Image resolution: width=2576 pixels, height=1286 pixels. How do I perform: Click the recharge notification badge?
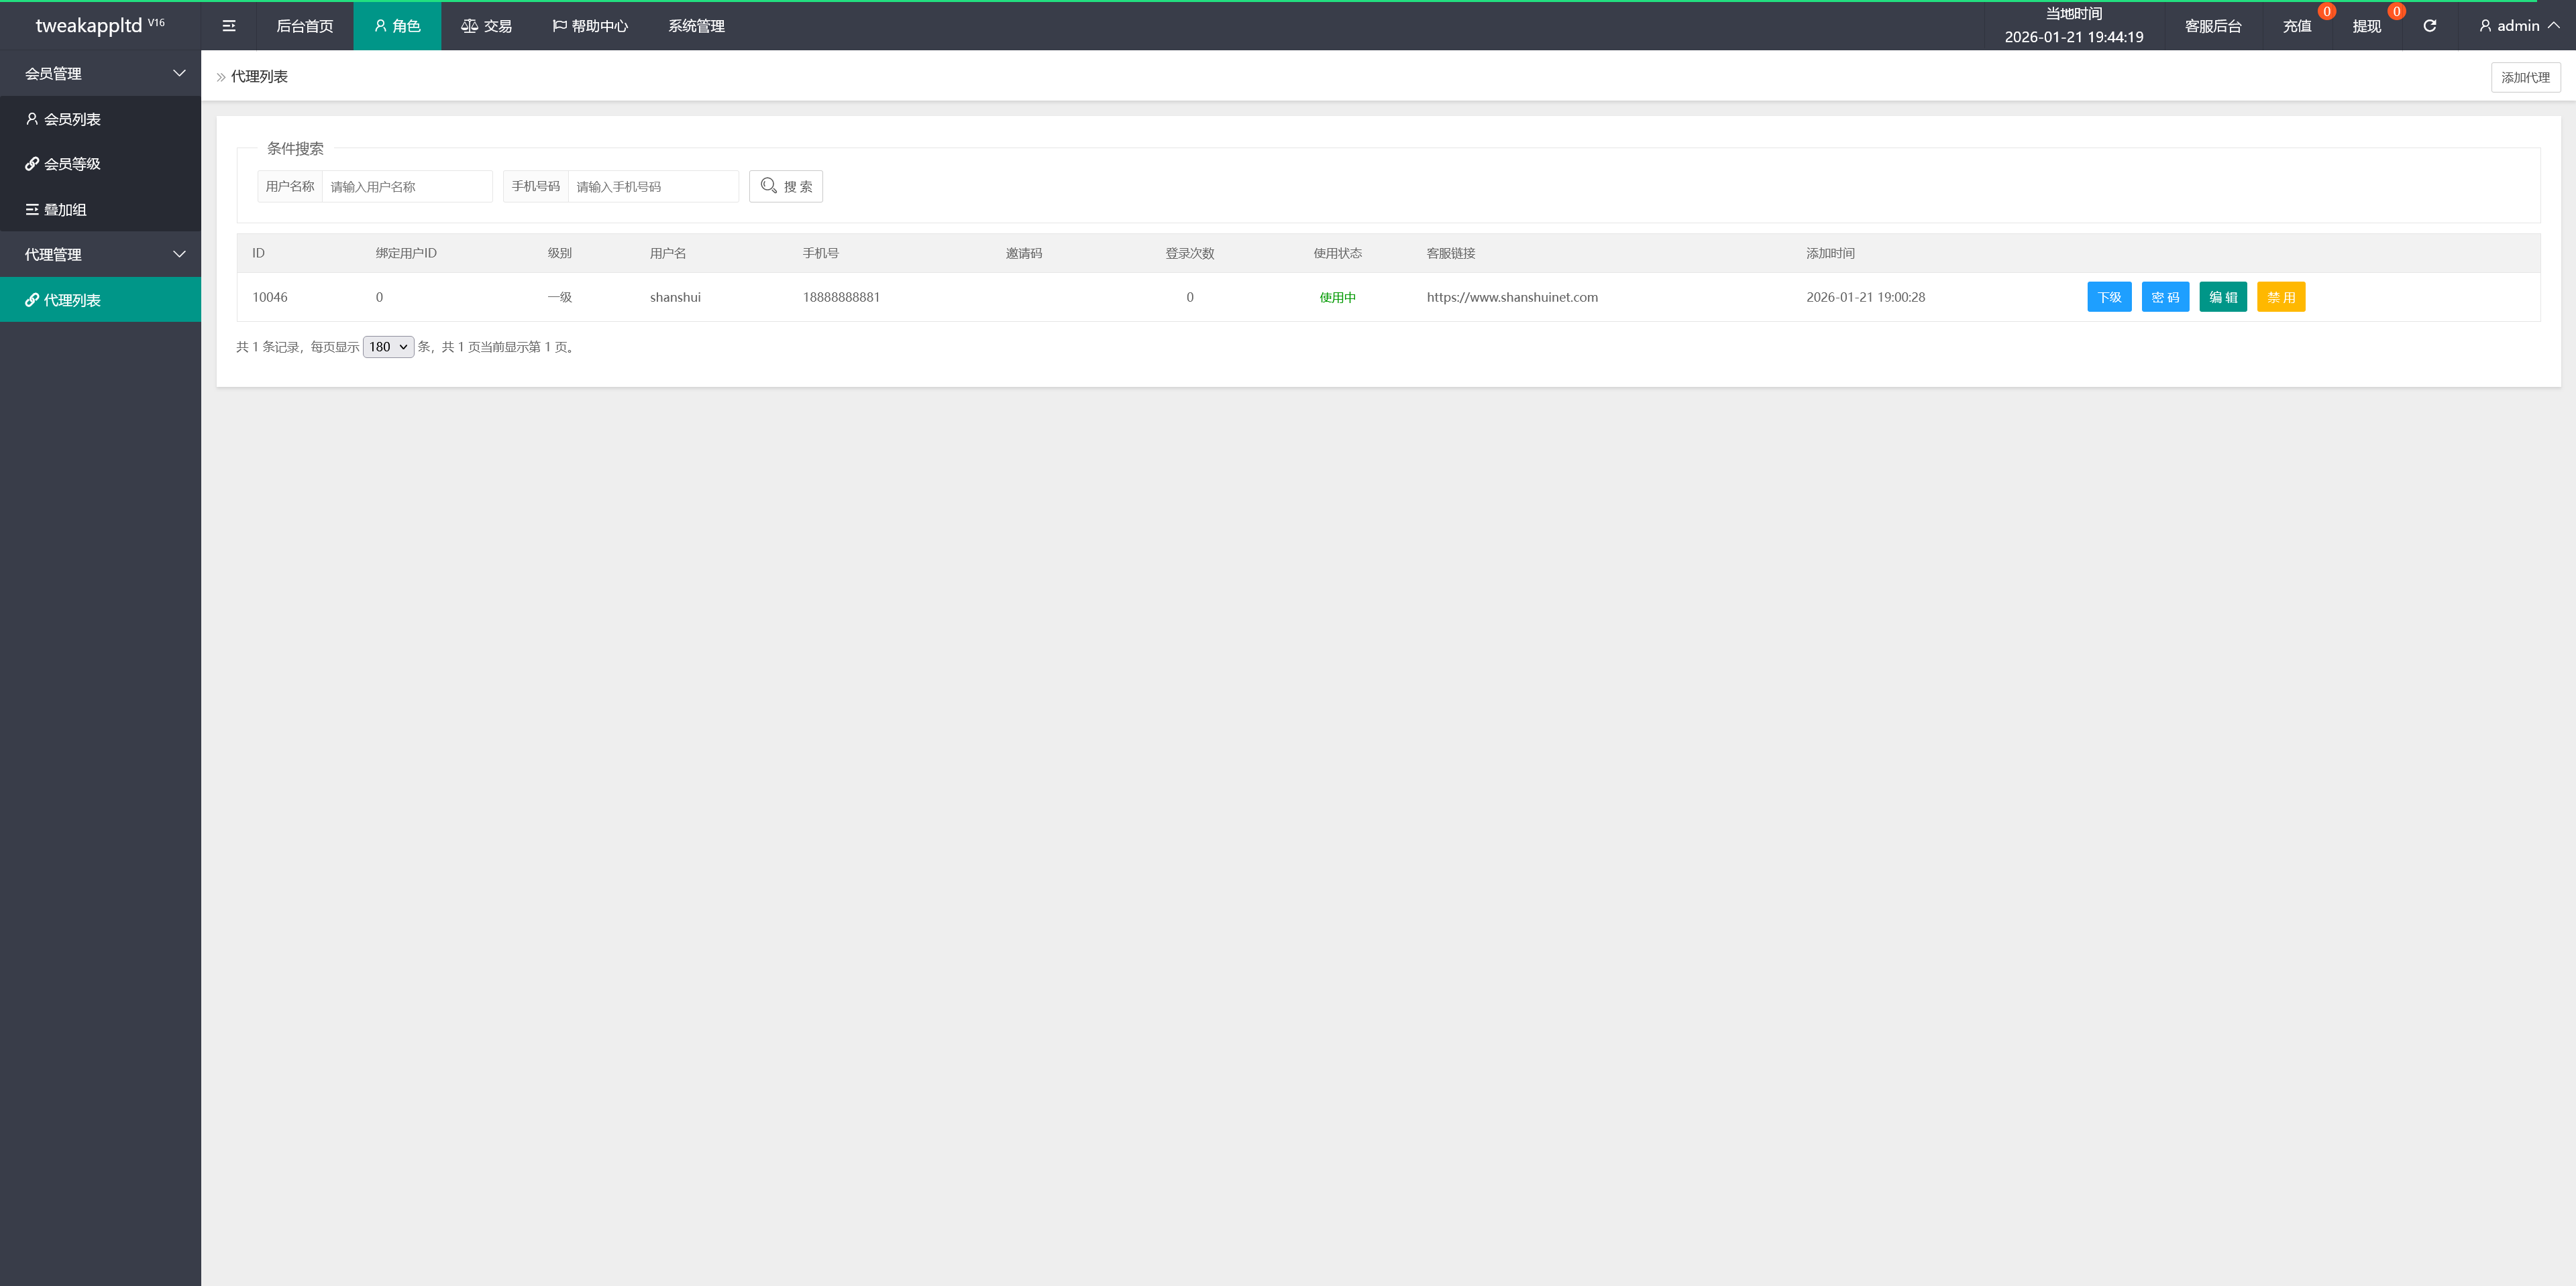[x=2326, y=12]
